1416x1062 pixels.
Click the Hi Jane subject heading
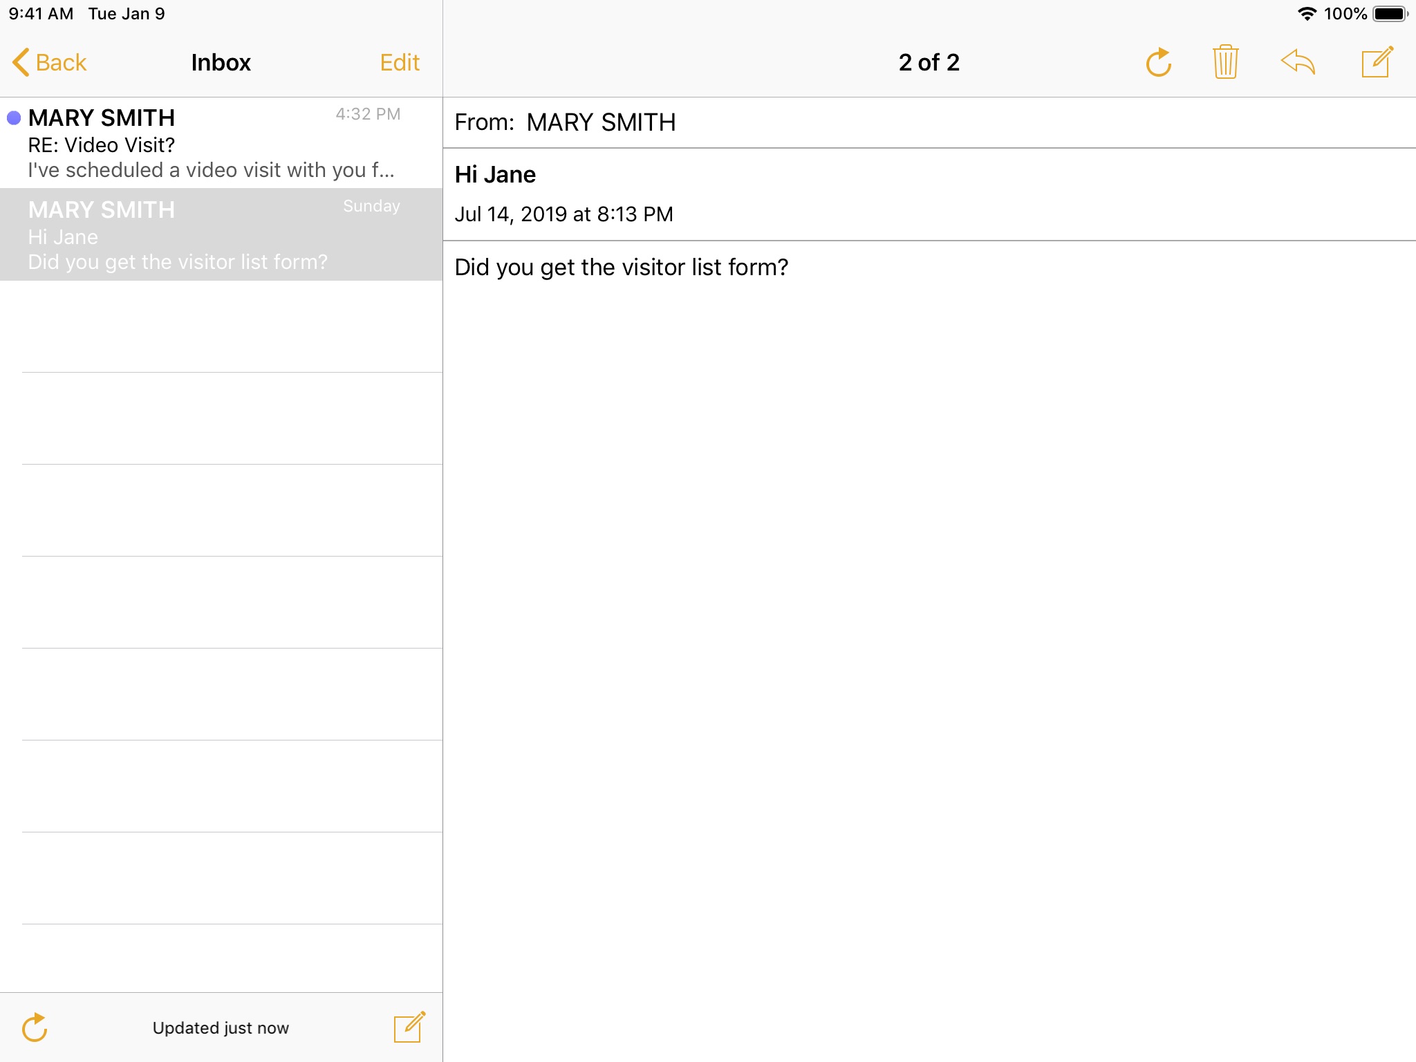pos(495,174)
